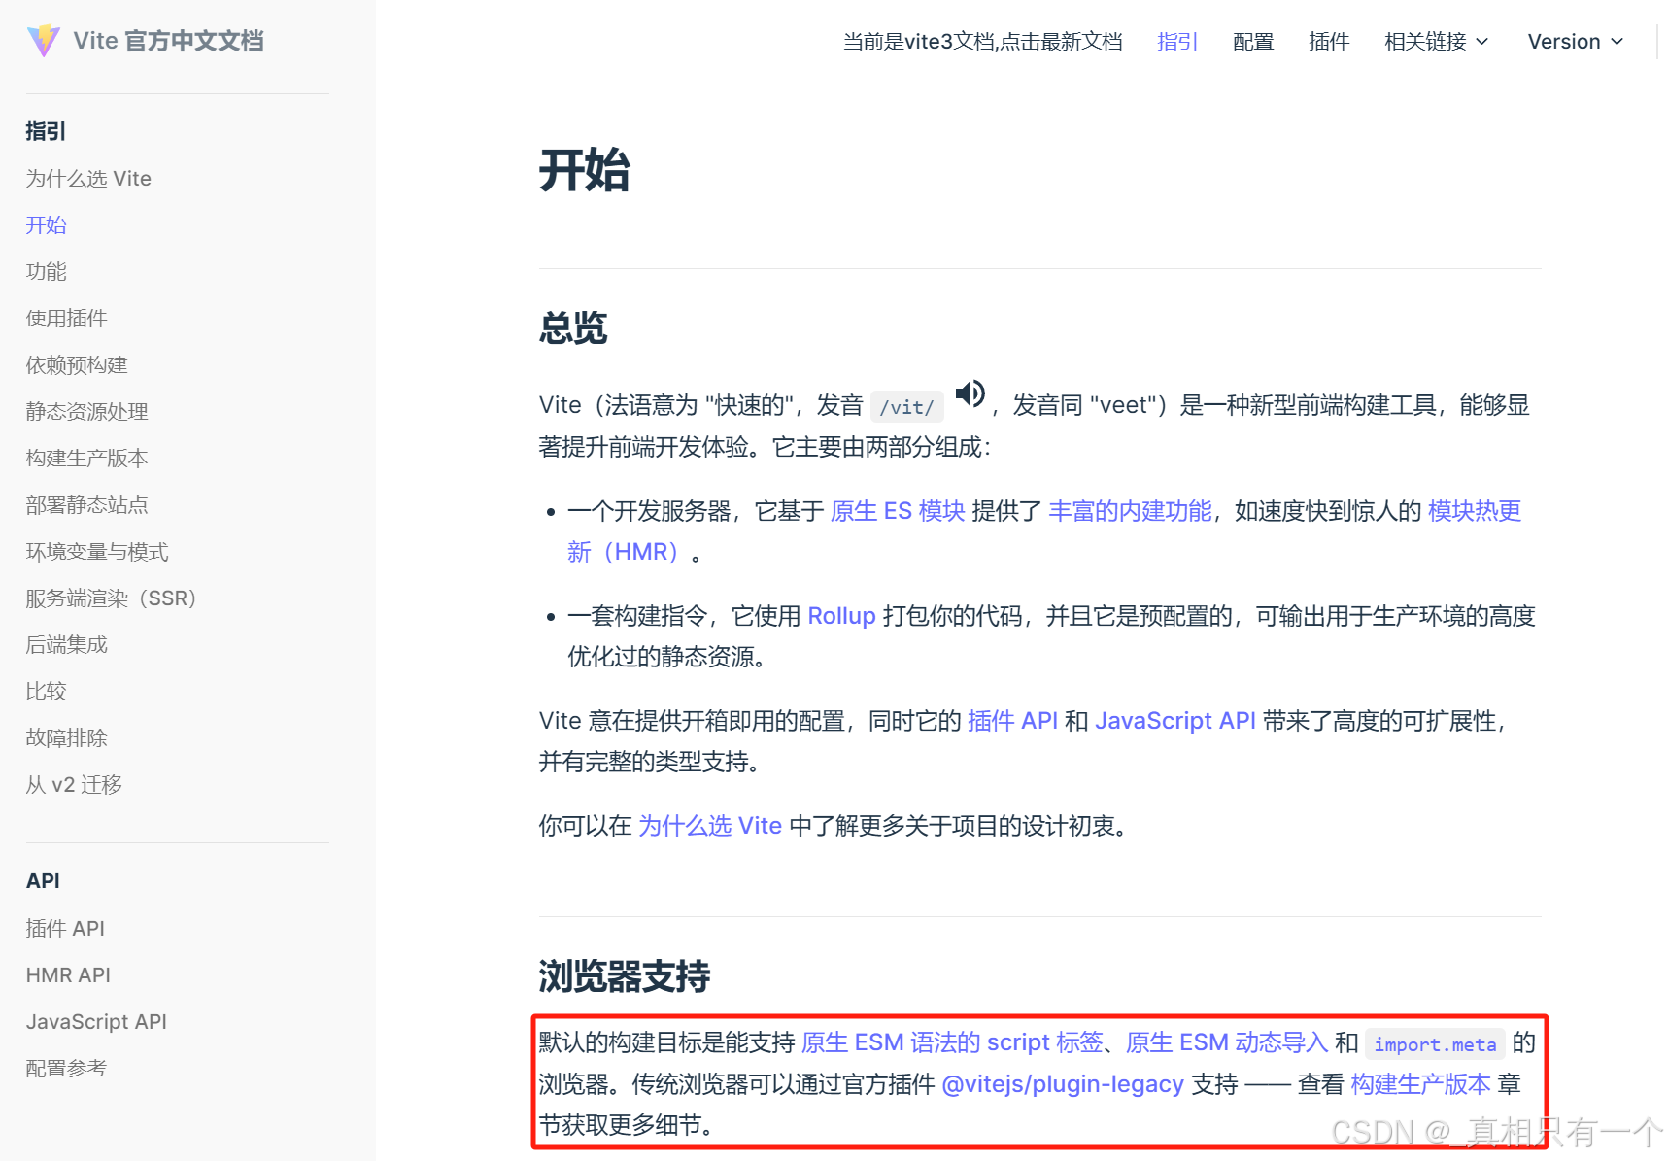This screenshot has width=1668, height=1161.
Task: Select sidebar item 开始
Action: pos(46,225)
